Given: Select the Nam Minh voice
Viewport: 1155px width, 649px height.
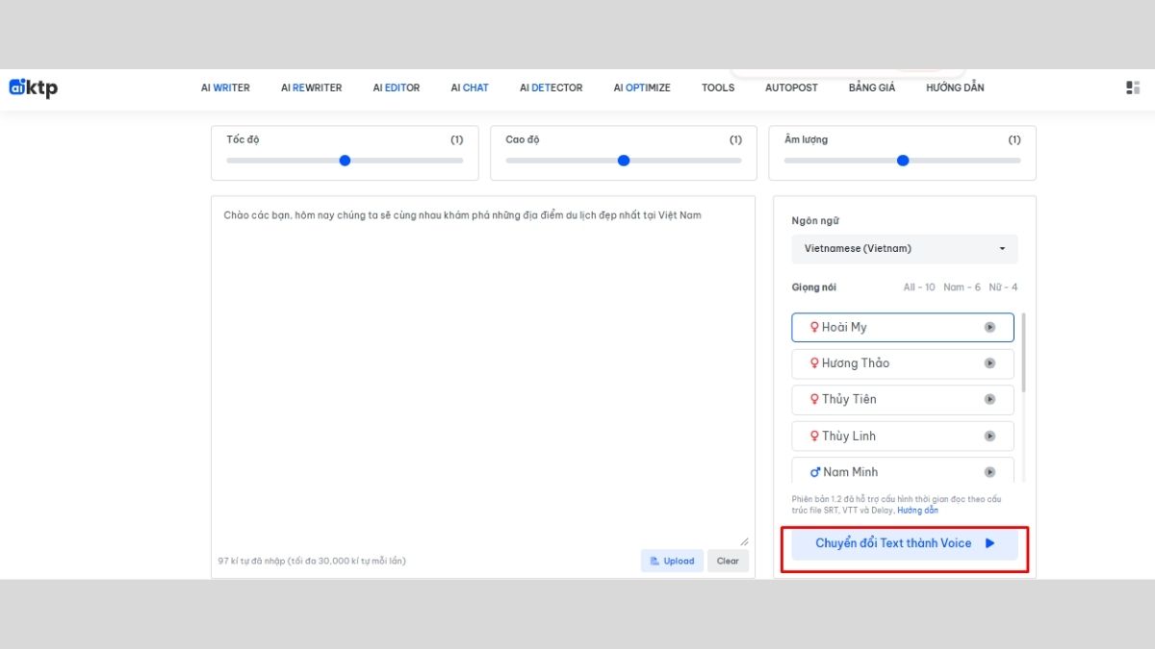Looking at the screenshot, I should [x=903, y=470].
